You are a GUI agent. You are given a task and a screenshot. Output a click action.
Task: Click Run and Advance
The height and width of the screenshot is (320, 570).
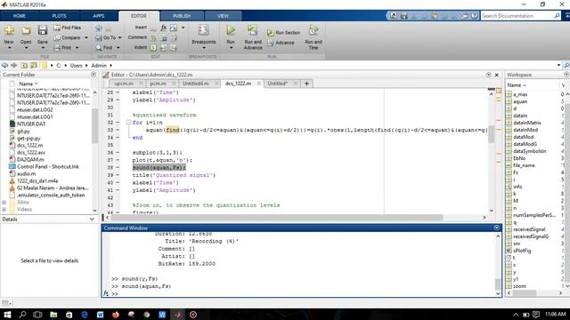click(253, 37)
